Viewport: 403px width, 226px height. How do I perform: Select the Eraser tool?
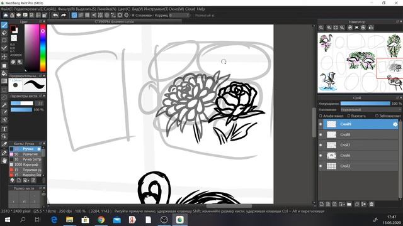pyautogui.click(x=4, y=33)
